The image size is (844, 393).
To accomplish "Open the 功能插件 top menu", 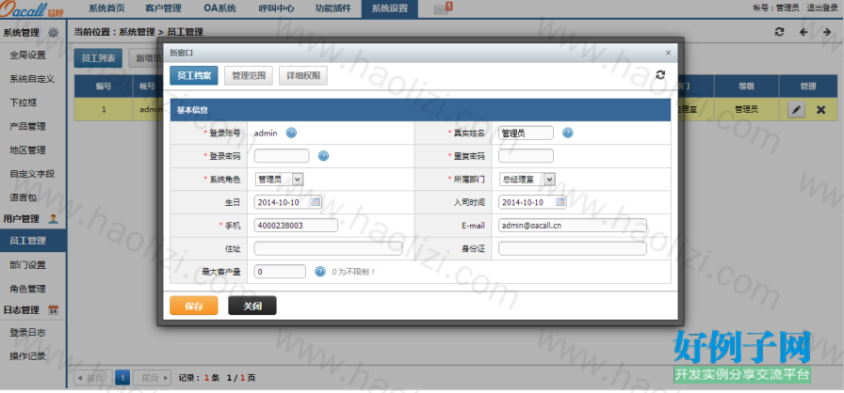I will tap(333, 8).
